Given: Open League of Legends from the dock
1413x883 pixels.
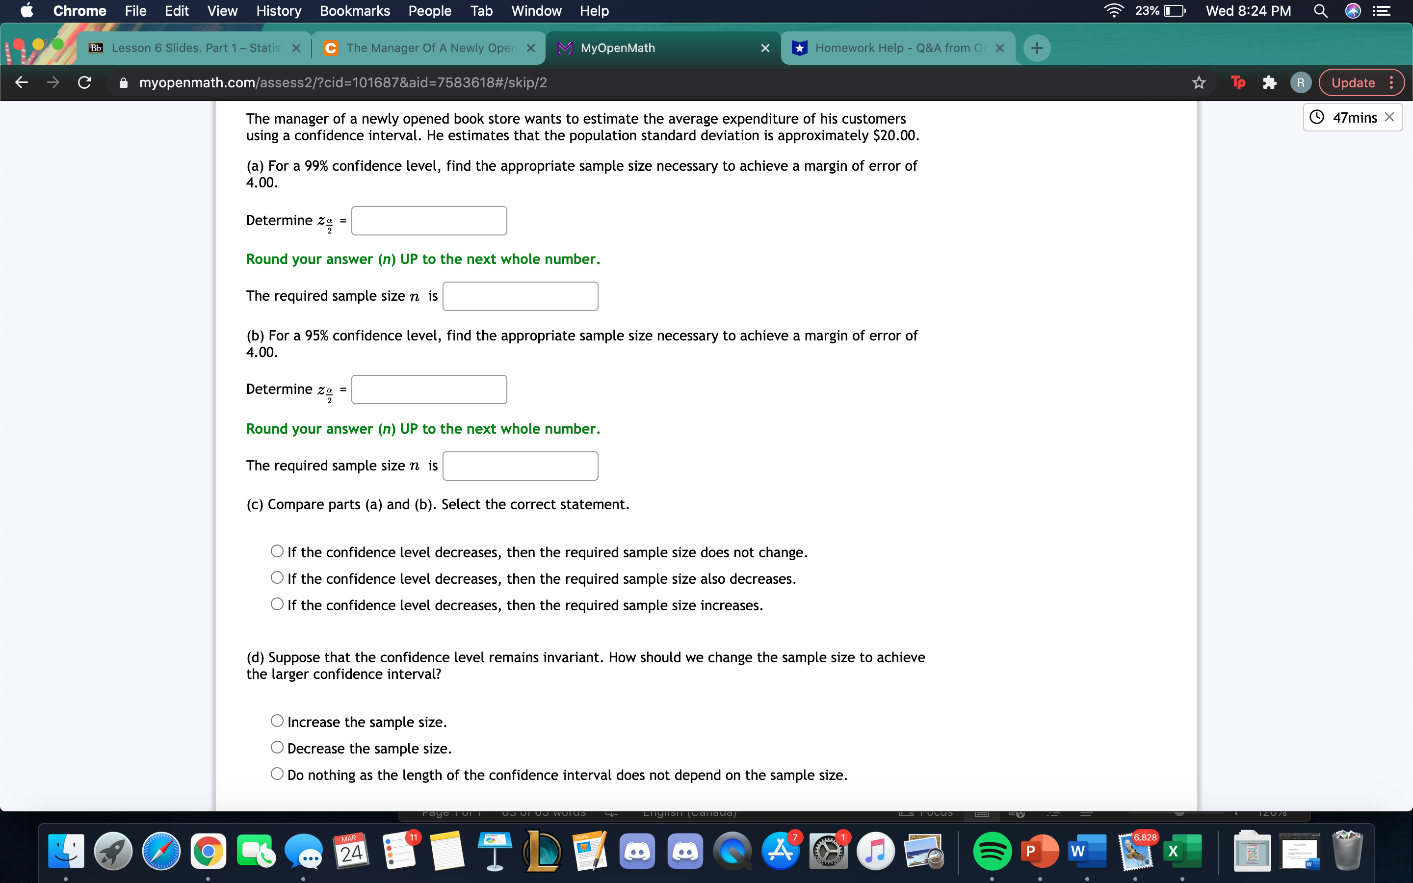Looking at the screenshot, I should (x=543, y=852).
